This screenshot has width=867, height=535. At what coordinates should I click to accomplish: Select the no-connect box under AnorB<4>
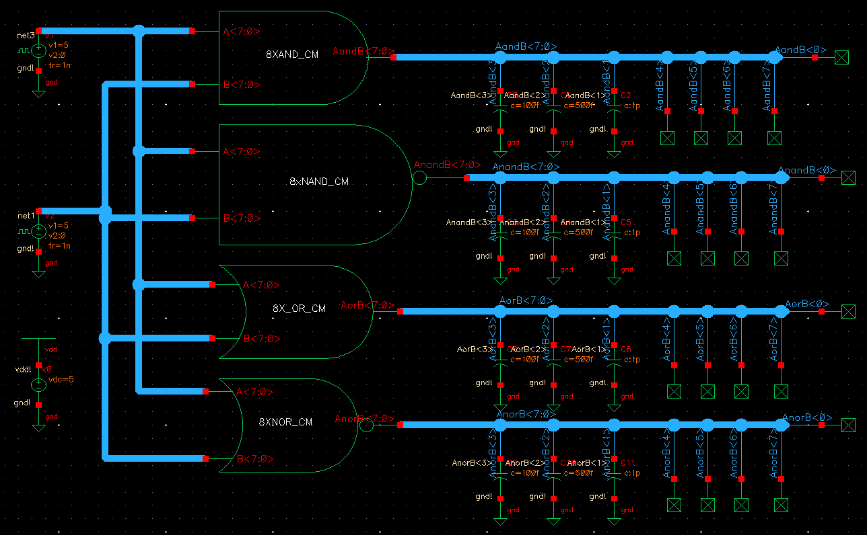click(x=674, y=505)
